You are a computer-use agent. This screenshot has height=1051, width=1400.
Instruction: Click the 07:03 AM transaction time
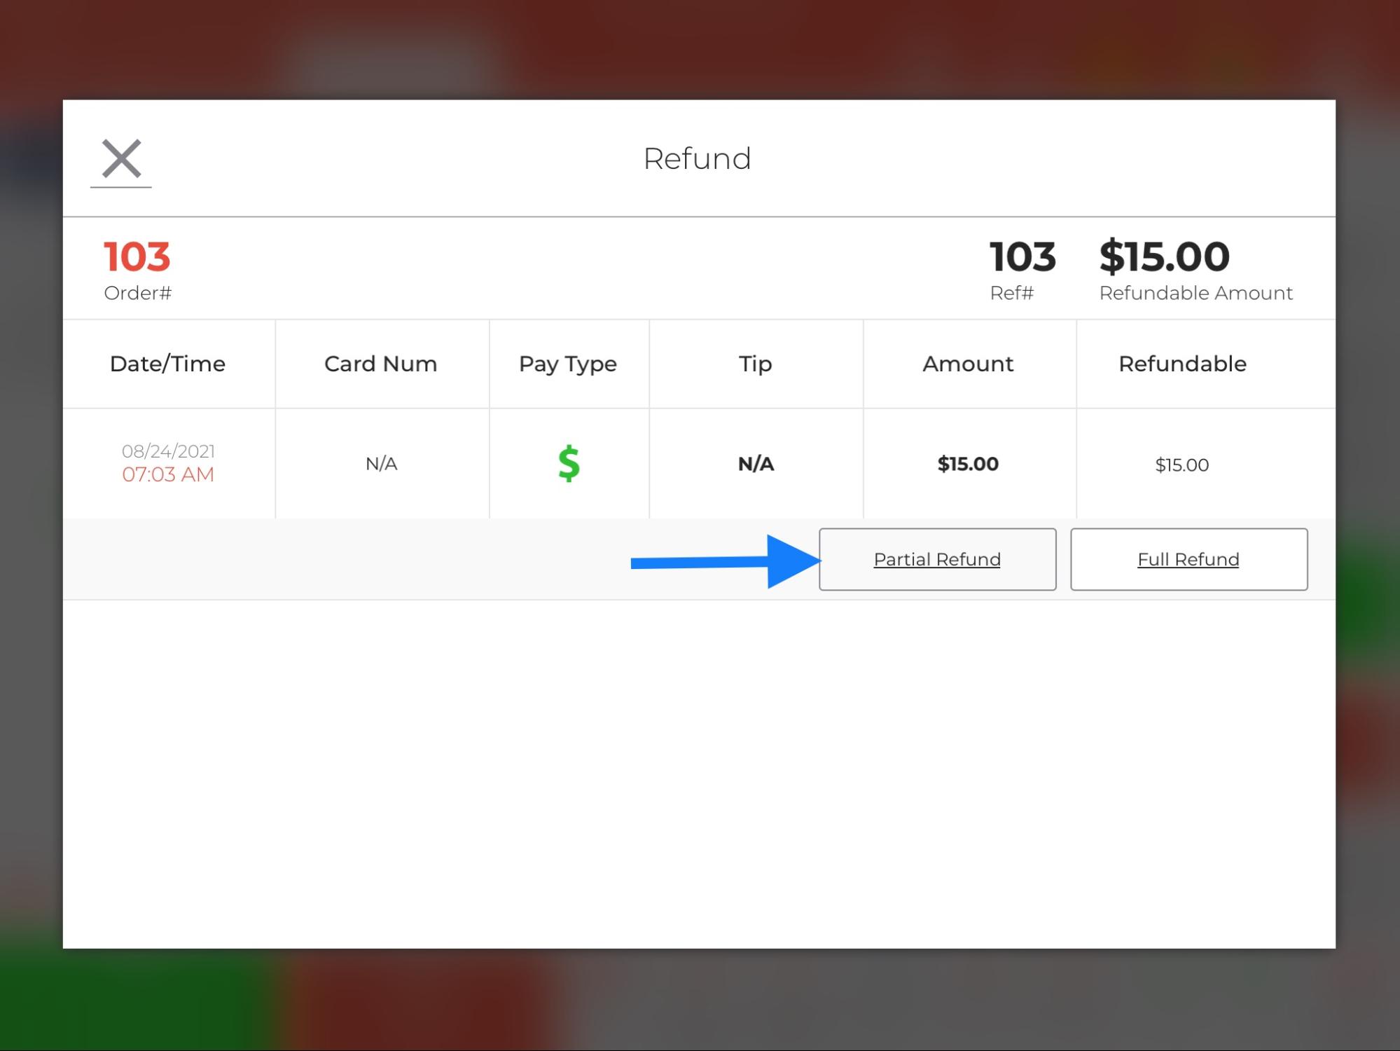(168, 474)
